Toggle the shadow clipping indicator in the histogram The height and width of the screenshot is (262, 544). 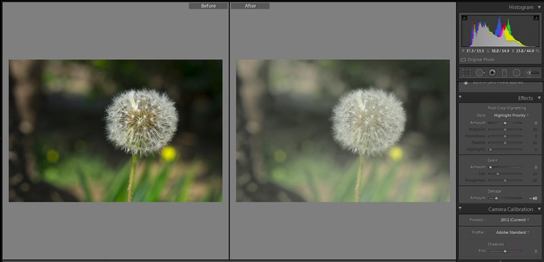point(464,18)
